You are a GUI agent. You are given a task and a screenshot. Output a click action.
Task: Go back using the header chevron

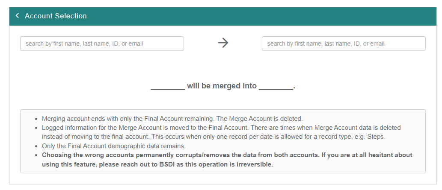tap(17, 16)
